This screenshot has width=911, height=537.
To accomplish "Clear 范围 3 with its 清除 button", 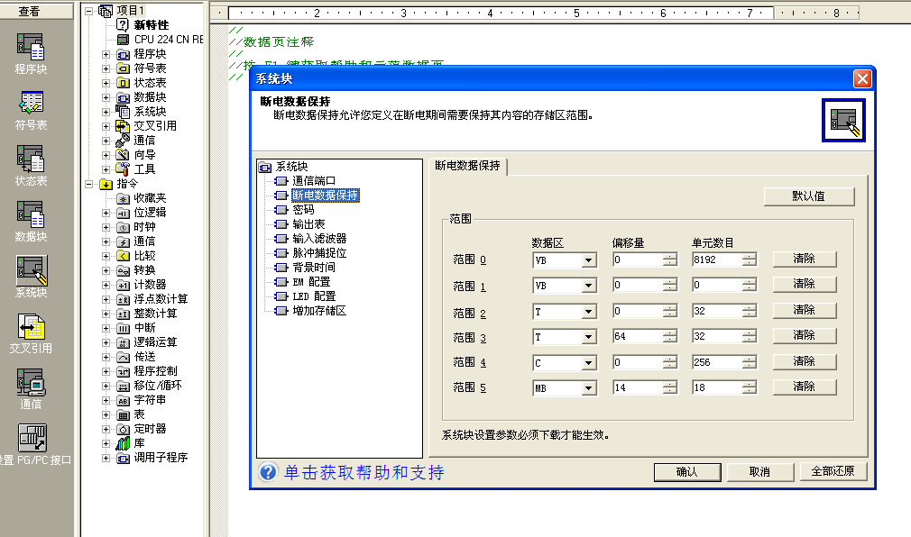I will pyautogui.click(x=804, y=335).
